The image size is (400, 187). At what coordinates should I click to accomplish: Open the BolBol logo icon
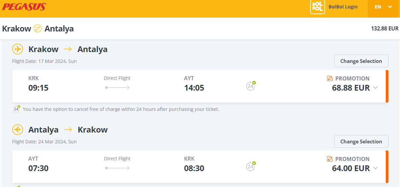tap(317, 7)
